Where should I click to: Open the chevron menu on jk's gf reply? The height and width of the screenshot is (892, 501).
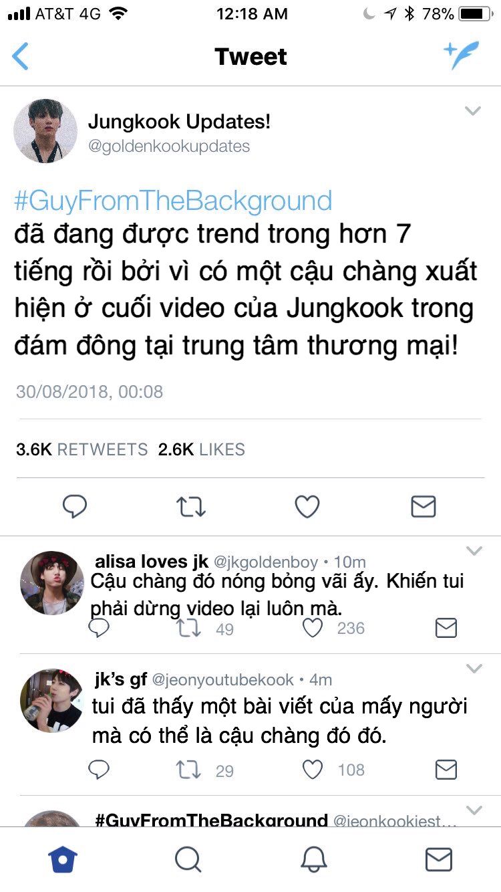pos(474,669)
